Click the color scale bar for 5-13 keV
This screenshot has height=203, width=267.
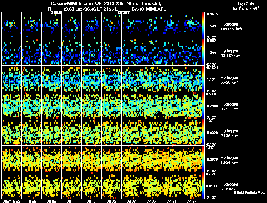click(x=203, y=186)
